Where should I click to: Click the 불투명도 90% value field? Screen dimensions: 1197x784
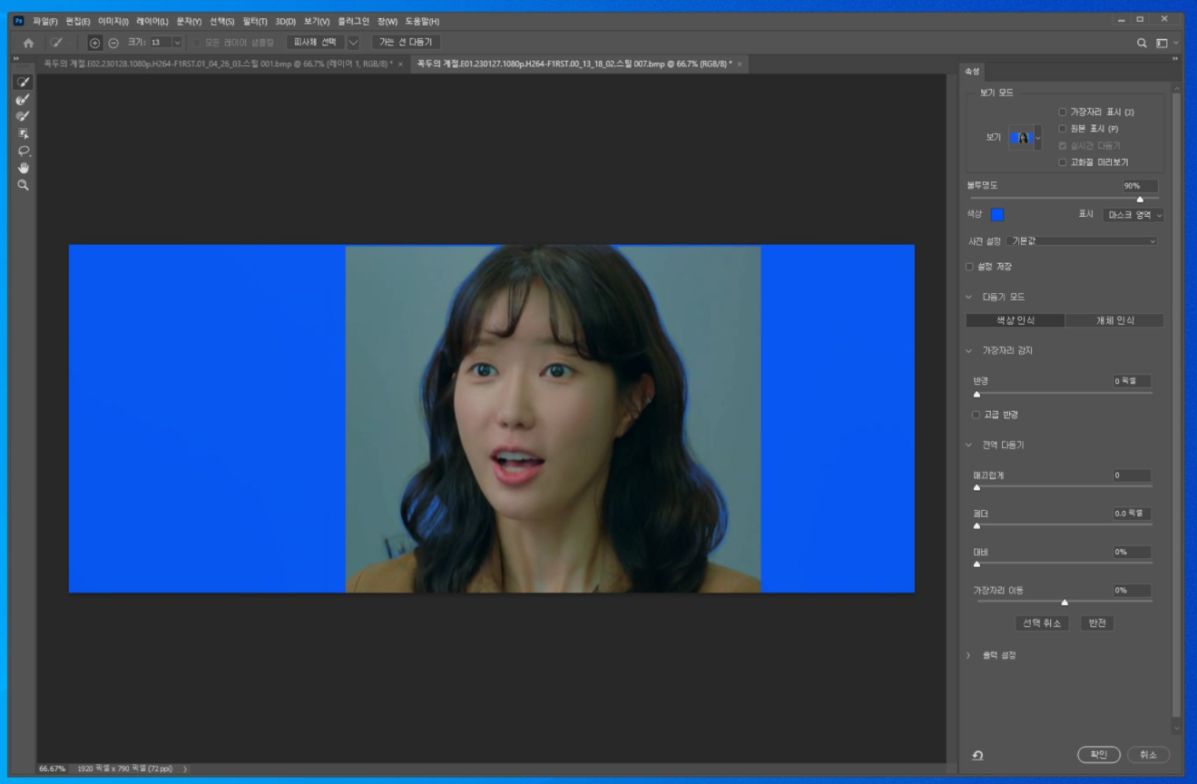point(1140,185)
